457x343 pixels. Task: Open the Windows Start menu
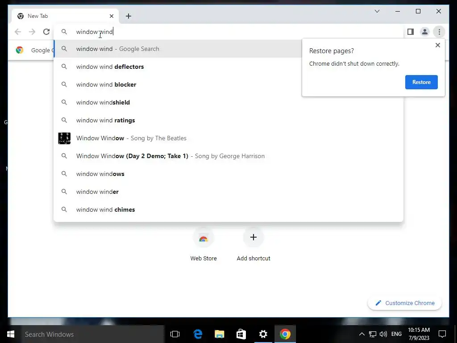[11, 334]
